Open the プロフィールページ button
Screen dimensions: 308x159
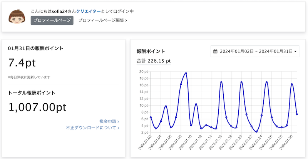tap(52, 20)
